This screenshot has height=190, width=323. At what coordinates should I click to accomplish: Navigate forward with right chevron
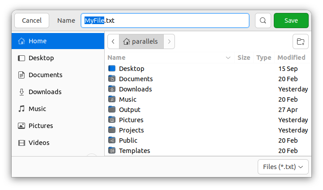169,41
